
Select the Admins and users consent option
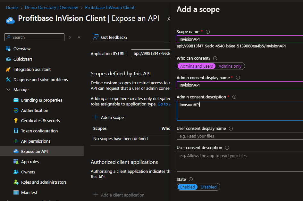pyautogui.click(x=196, y=66)
